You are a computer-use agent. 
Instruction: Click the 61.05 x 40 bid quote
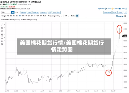4,7
